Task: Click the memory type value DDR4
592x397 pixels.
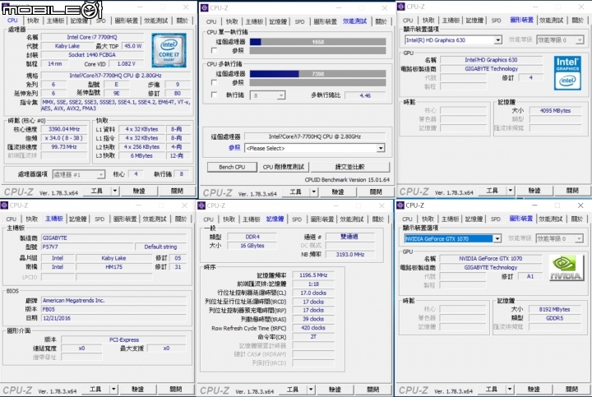Action: point(252,237)
